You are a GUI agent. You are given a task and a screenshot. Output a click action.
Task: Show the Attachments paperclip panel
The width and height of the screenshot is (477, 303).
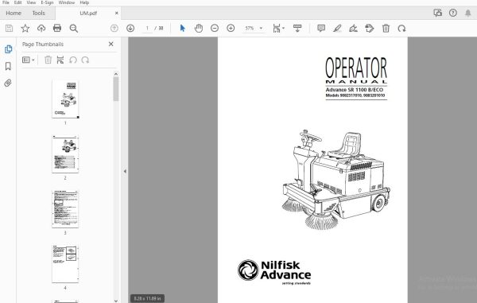pos(8,83)
